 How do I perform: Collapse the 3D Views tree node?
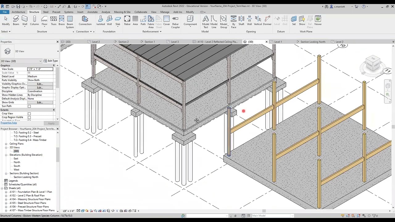(x=6, y=147)
